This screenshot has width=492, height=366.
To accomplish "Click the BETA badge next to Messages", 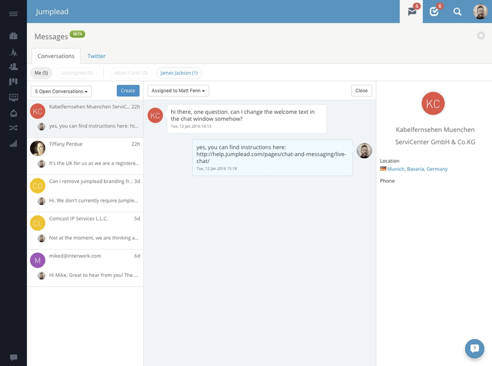I will [x=78, y=34].
